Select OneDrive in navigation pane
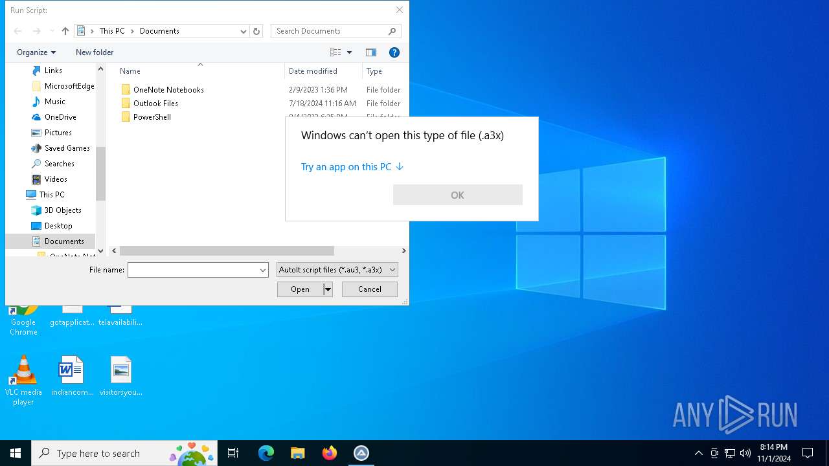Screen dimensions: 829x466 point(60,117)
